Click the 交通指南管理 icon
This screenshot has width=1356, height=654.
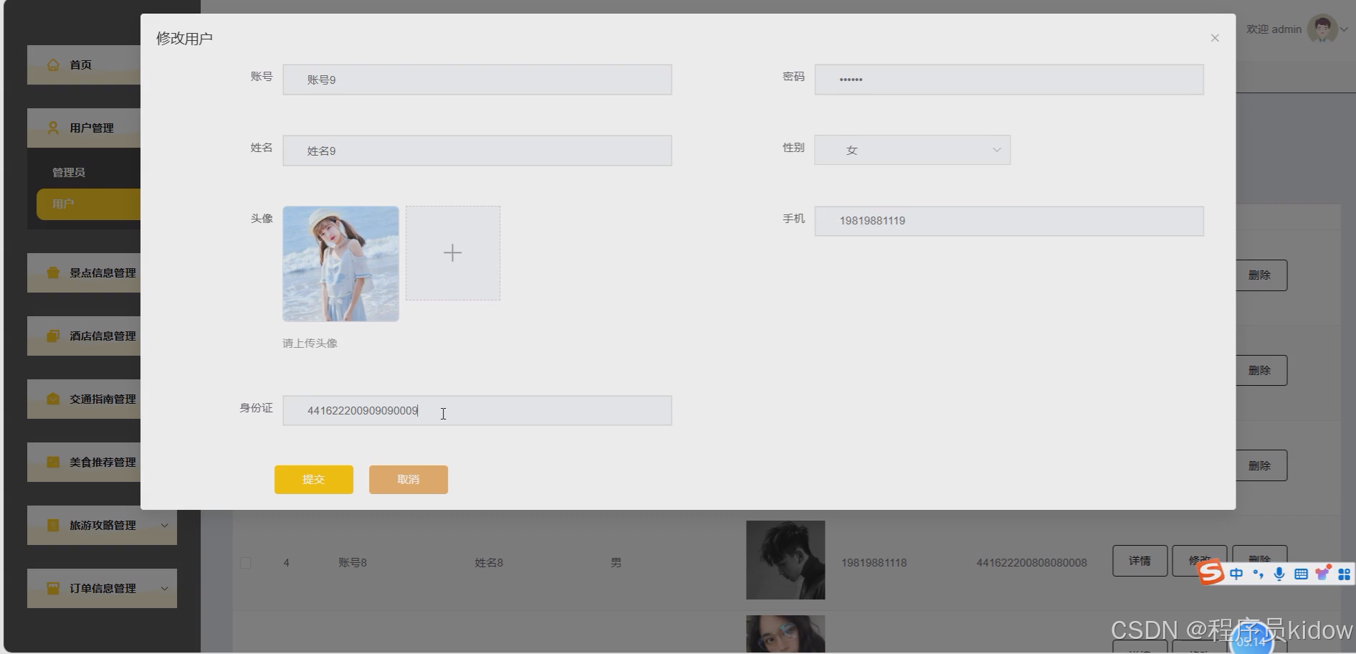[x=53, y=399]
